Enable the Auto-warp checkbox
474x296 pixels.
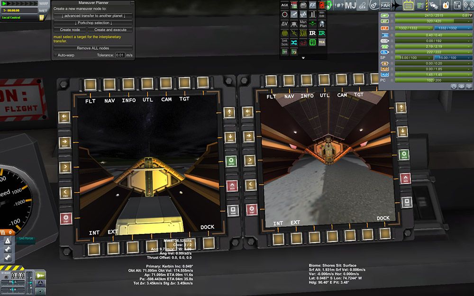point(55,55)
